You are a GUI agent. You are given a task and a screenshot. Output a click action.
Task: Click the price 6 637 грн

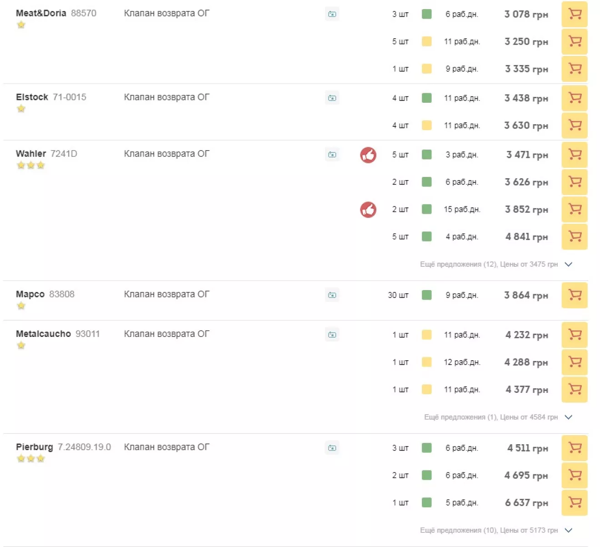[526, 503]
